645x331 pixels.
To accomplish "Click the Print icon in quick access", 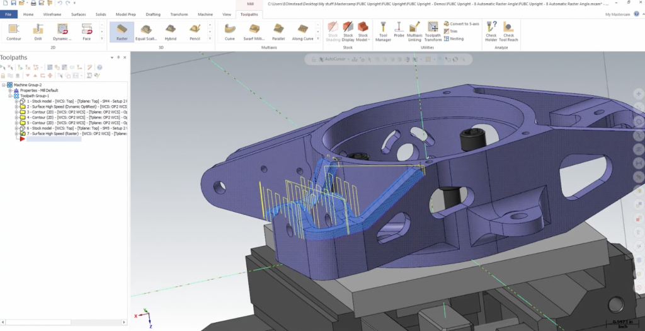I will pyautogui.click(x=33, y=3).
